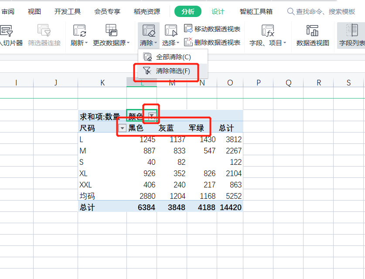Expand the 更改数据源 dropdown
This screenshot has height=279, width=365.
pos(128,43)
